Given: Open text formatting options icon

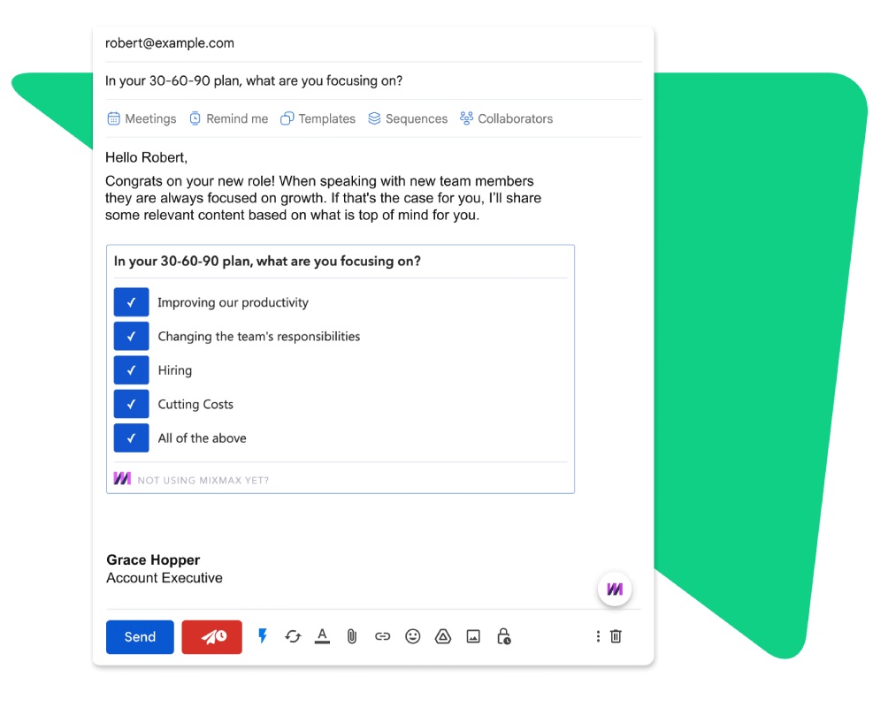Looking at the screenshot, I should (x=322, y=635).
